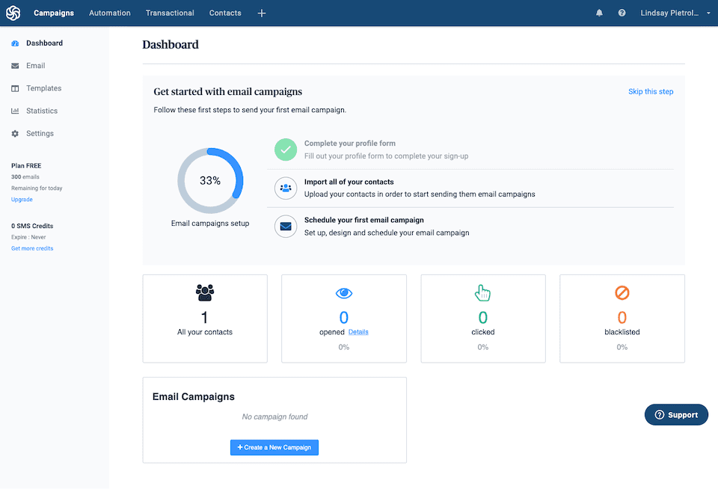The width and height of the screenshot is (718, 489).
Task: Click the blacklisted prohibition icon
Action: 622,293
